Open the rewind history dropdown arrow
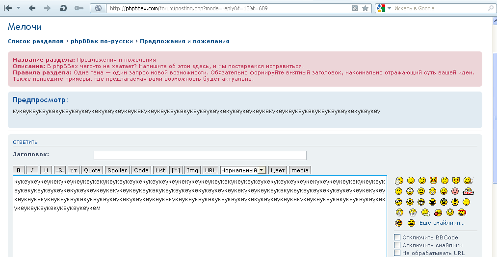This screenshot has width=497, height=257. point(18,8)
